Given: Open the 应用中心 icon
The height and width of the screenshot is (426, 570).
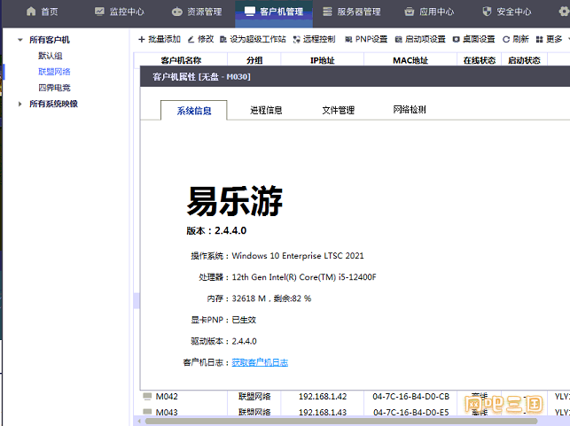Looking at the screenshot, I should point(410,12).
